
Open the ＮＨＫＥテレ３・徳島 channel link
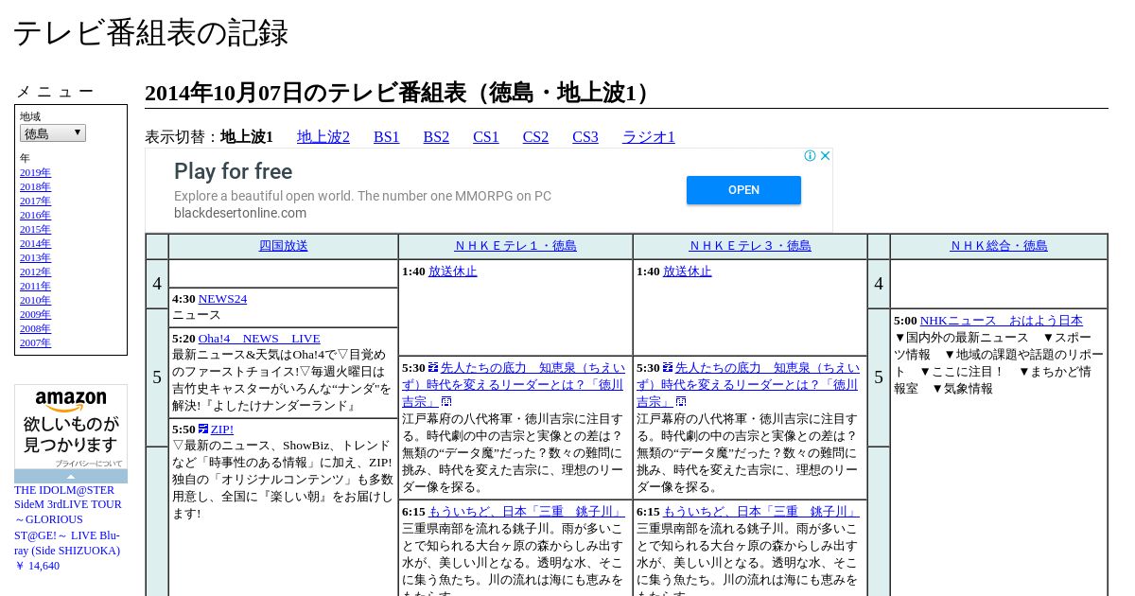[x=750, y=246]
